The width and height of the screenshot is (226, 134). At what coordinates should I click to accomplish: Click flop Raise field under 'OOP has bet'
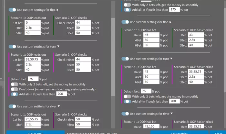tap(151, 35)
